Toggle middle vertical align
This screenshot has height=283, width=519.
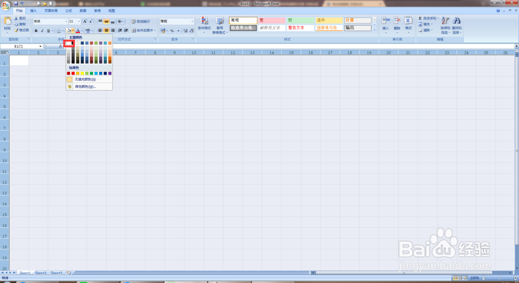[x=106, y=21]
